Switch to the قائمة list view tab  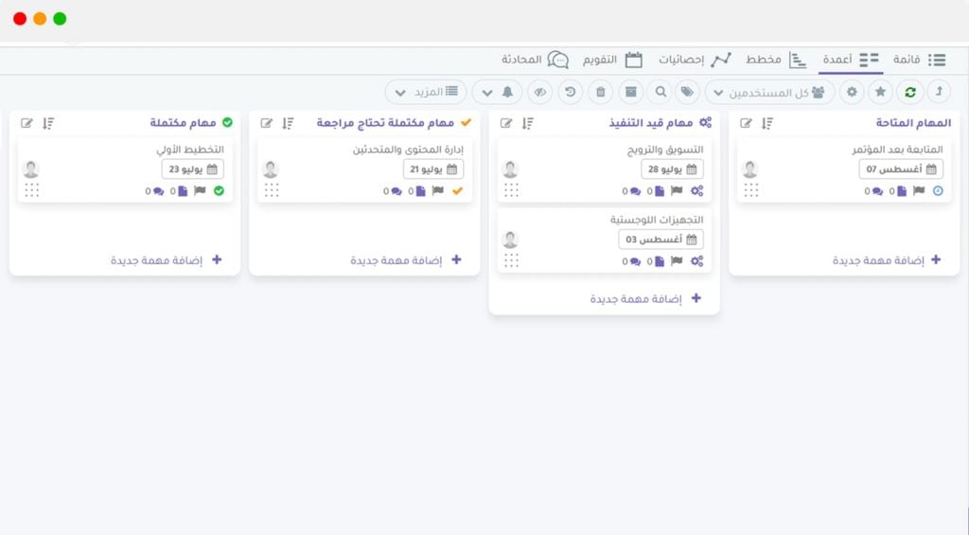921,60
